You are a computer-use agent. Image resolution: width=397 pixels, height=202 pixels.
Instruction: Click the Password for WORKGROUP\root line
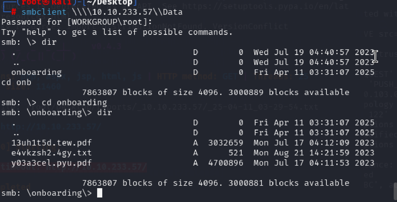click(77, 22)
